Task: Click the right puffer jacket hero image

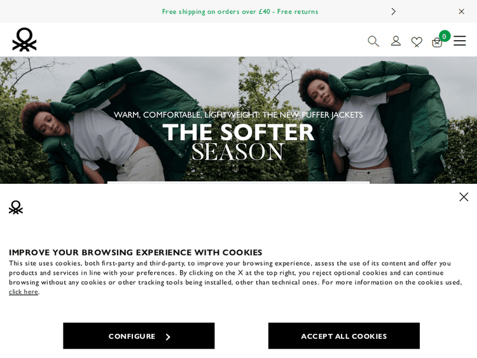Action: [357, 120]
